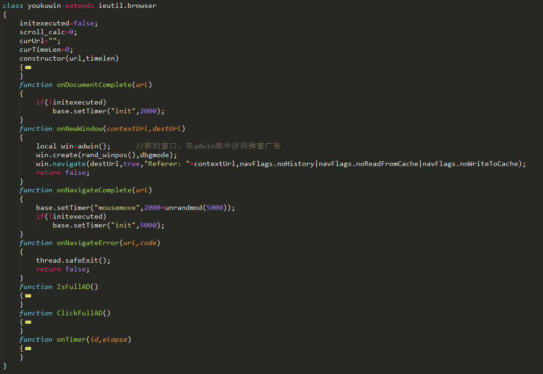Click the url,code parameter list
This screenshot has height=374, width=543.
coord(140,243)
